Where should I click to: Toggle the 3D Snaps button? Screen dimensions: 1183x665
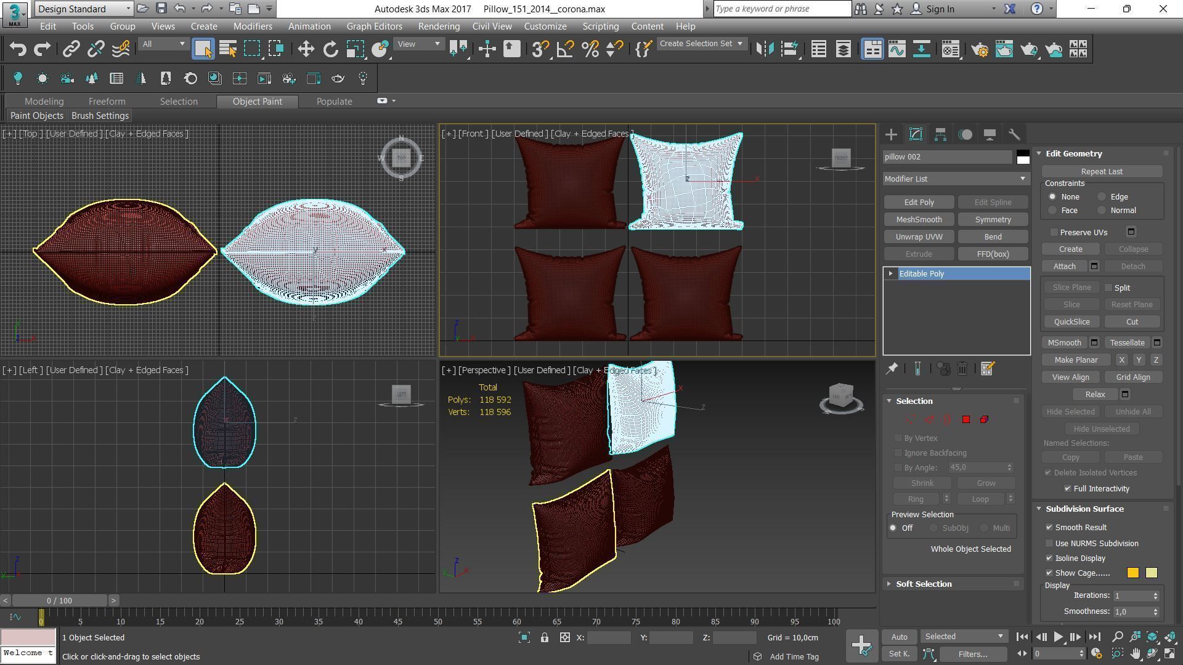pos(540,49)
